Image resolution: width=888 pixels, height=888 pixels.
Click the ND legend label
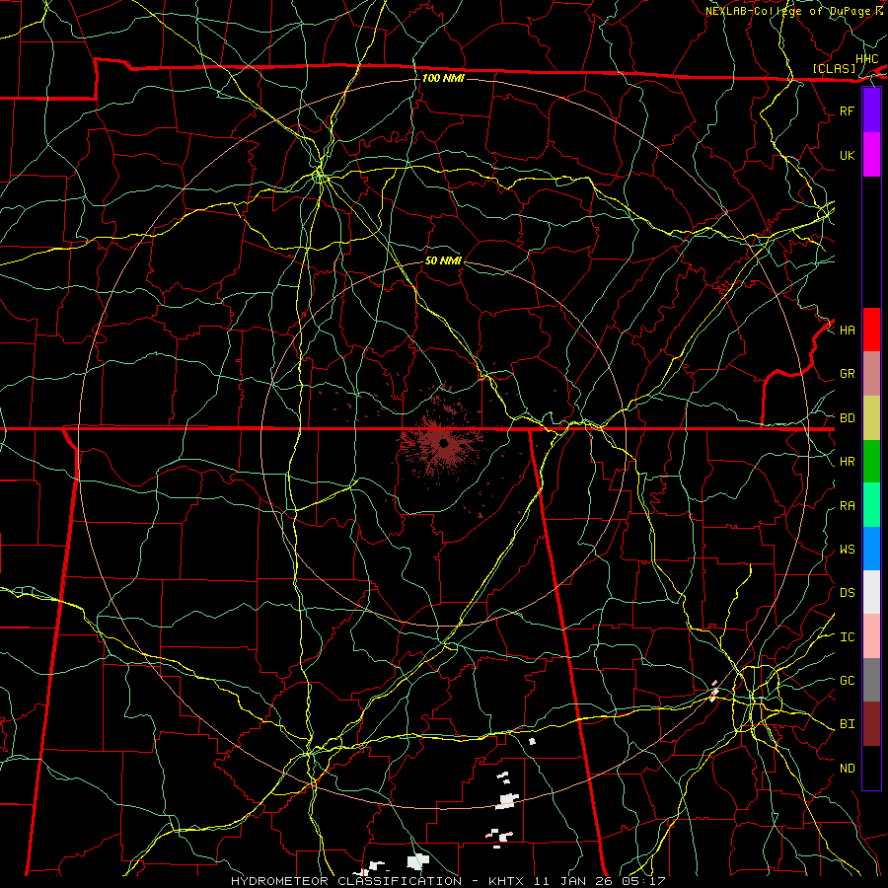click(847, 769)
